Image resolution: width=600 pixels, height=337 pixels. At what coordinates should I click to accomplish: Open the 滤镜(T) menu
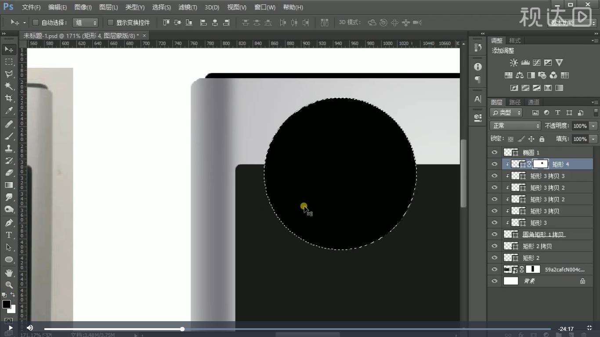click(x=188, y=7)
